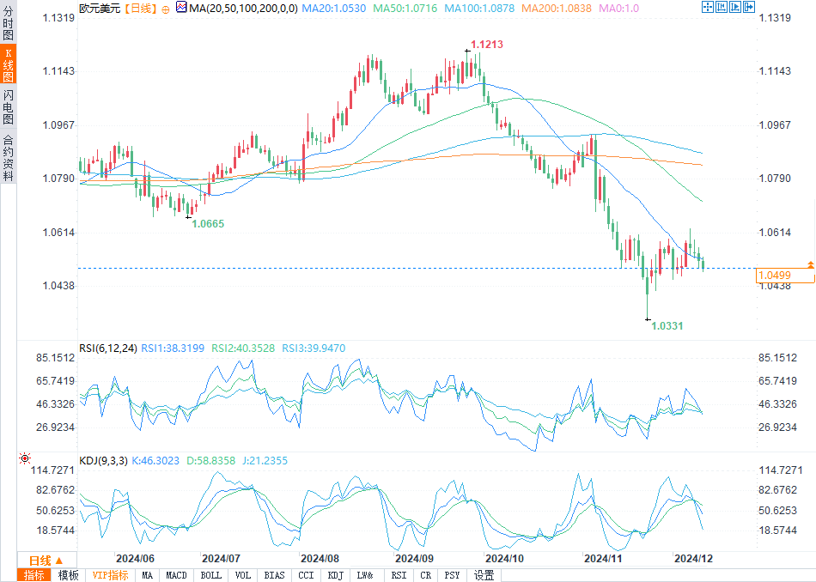Click the VIP指标 tab in bottom bar

click(111, 575)
